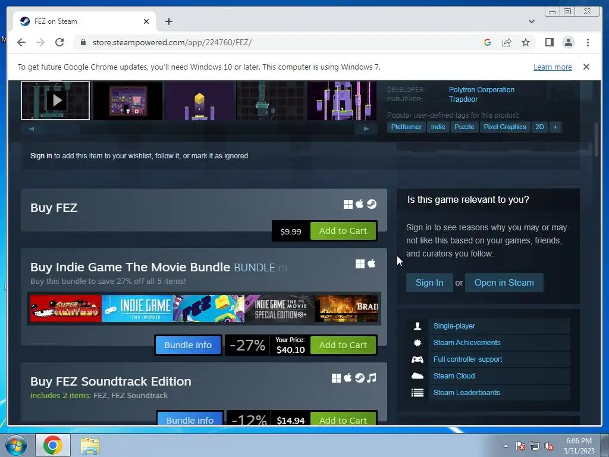Open Chrome profile avatar
This screenshot has height=457, width=609.
point(568,42)
